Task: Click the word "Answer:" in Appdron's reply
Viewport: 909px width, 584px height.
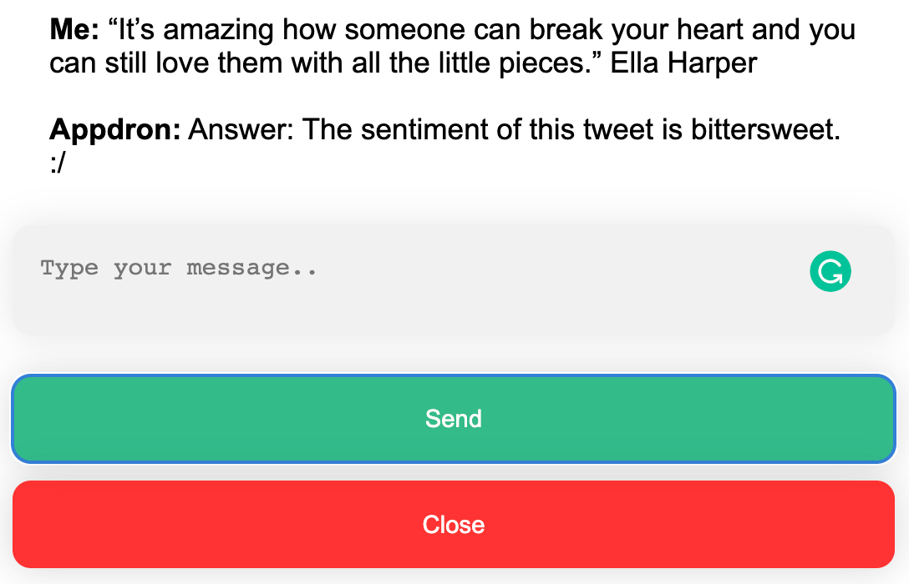Action: (x=241, y=129)
